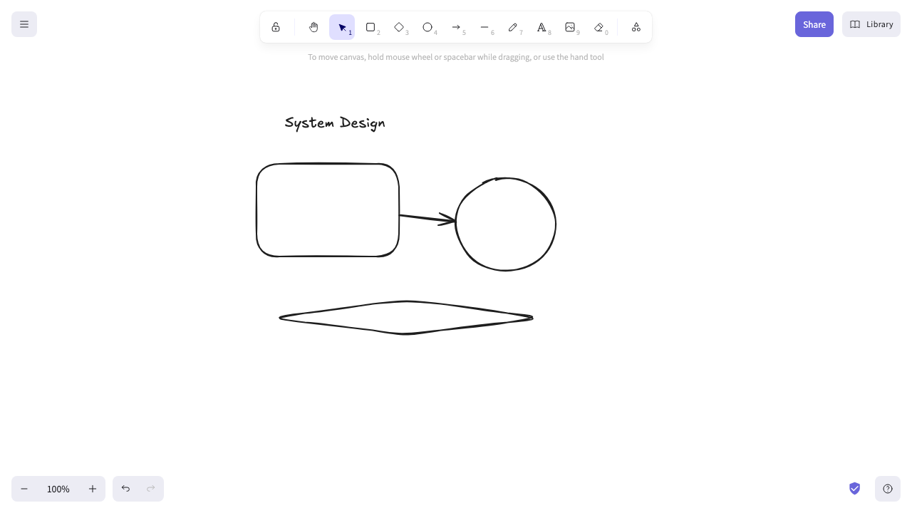
Task: Activate the Selection arrow tool
Action: tap(342, 27)
